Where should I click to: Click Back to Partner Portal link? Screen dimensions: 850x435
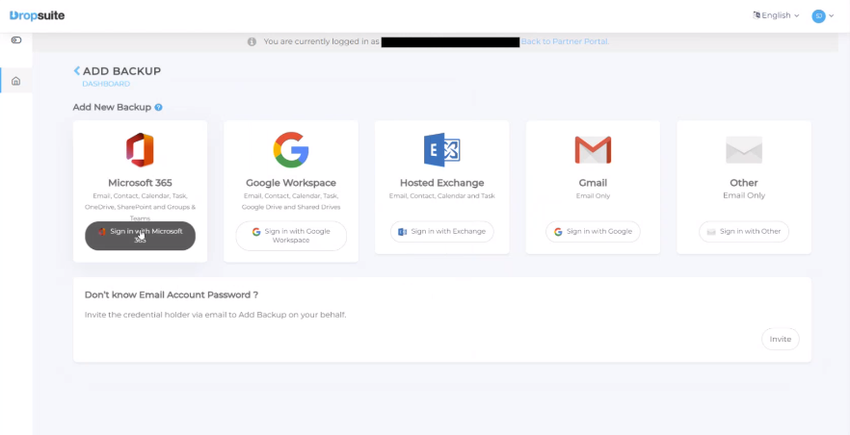pos(565,41)
